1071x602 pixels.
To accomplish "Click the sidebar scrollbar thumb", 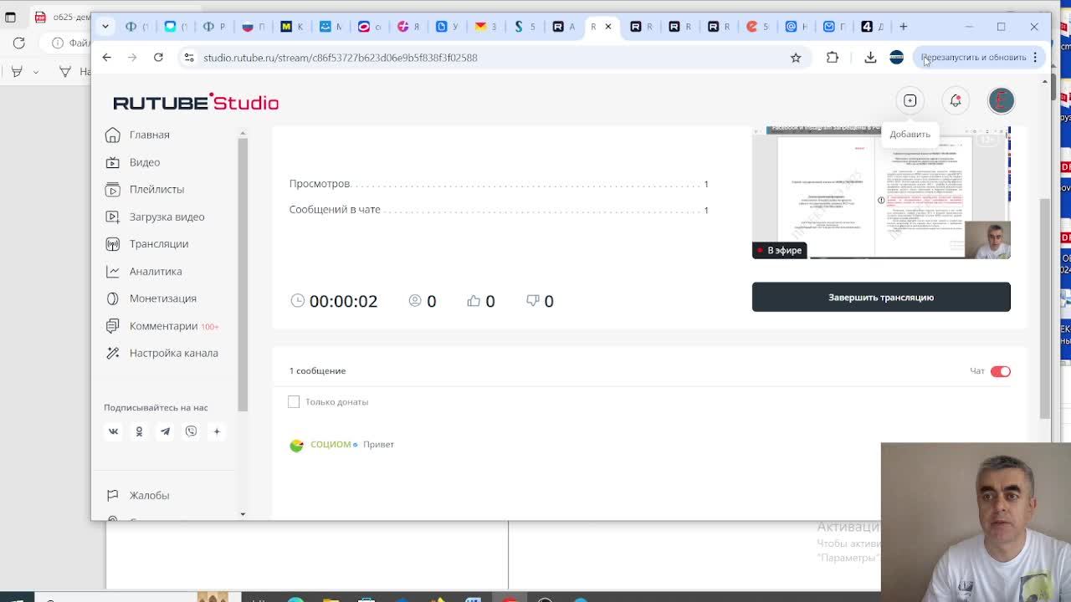I will click(243, 274).
